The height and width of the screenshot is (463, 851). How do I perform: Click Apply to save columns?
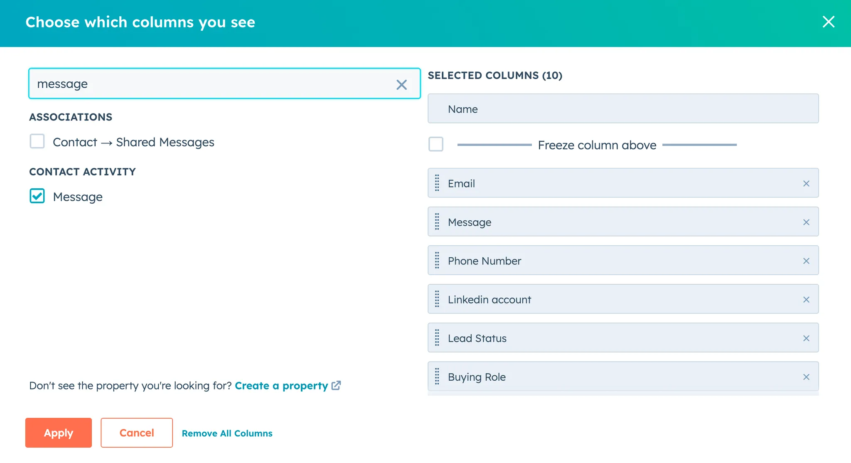(x=59, y=433)
